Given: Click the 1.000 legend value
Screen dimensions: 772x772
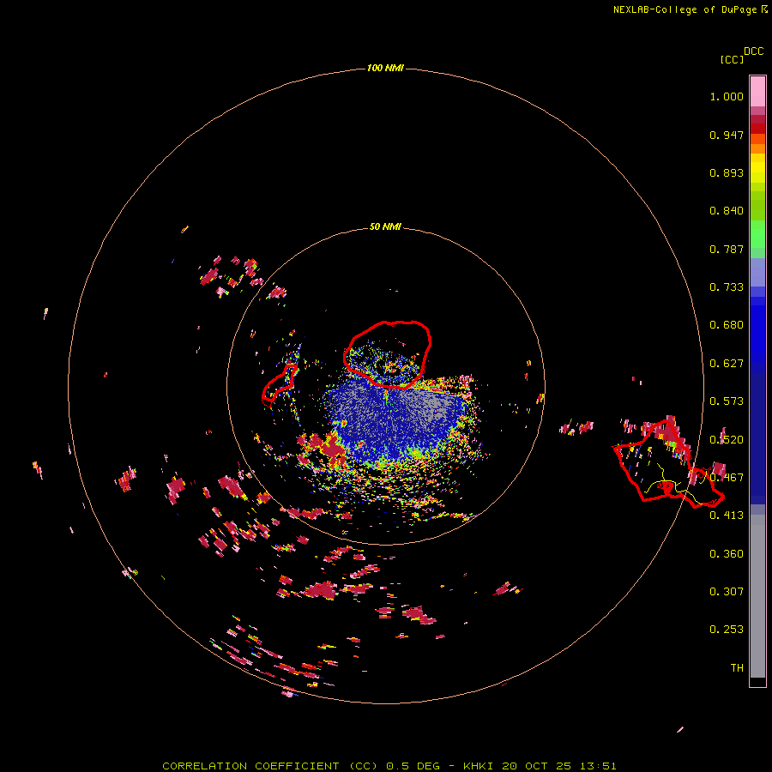Looking at the screenshot, I should pyautogui.click(x=727, y=96).
